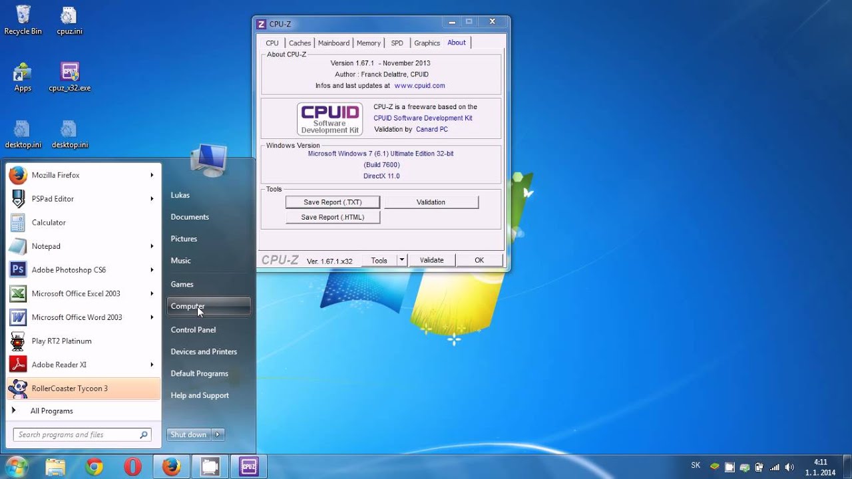
Task: Switch to the Graphics tab in CPU-Z
Action: [427, 43]
